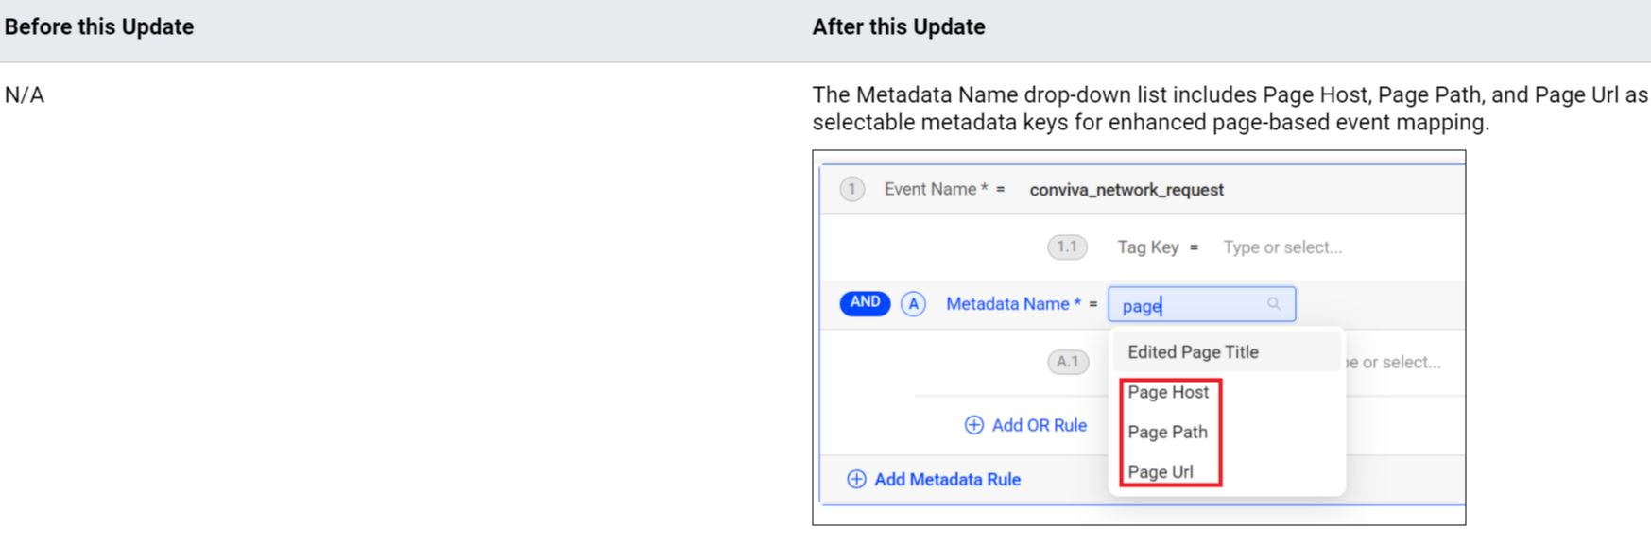
Task: Click the Add OR Rule link
Action: point(1039,425)
